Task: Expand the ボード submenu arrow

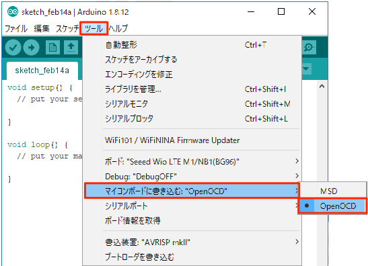Action: tap(297, 161)
